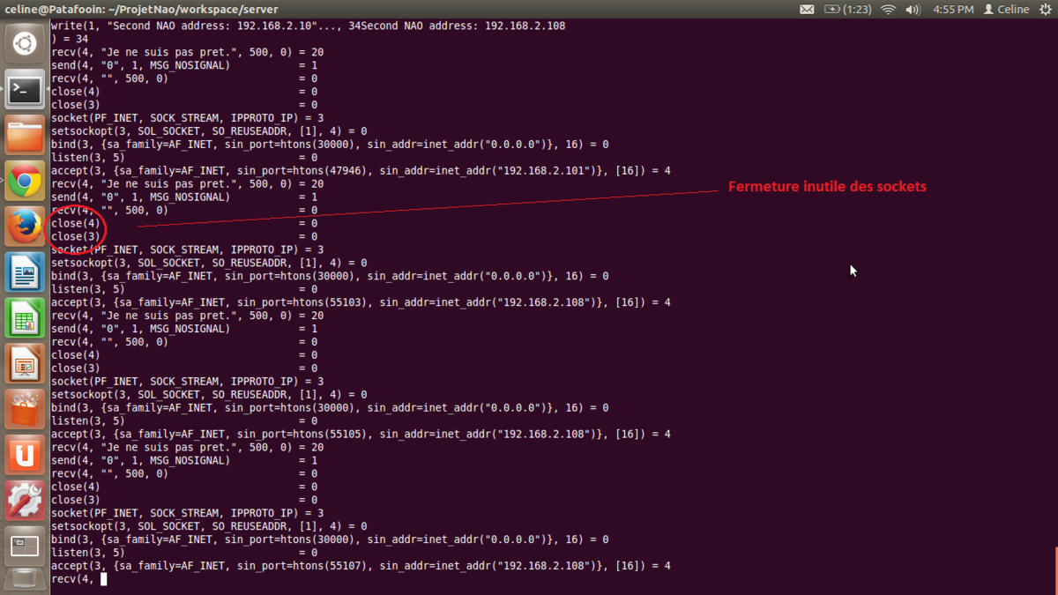Open the Files manager from the launcher

click(25, 135)
